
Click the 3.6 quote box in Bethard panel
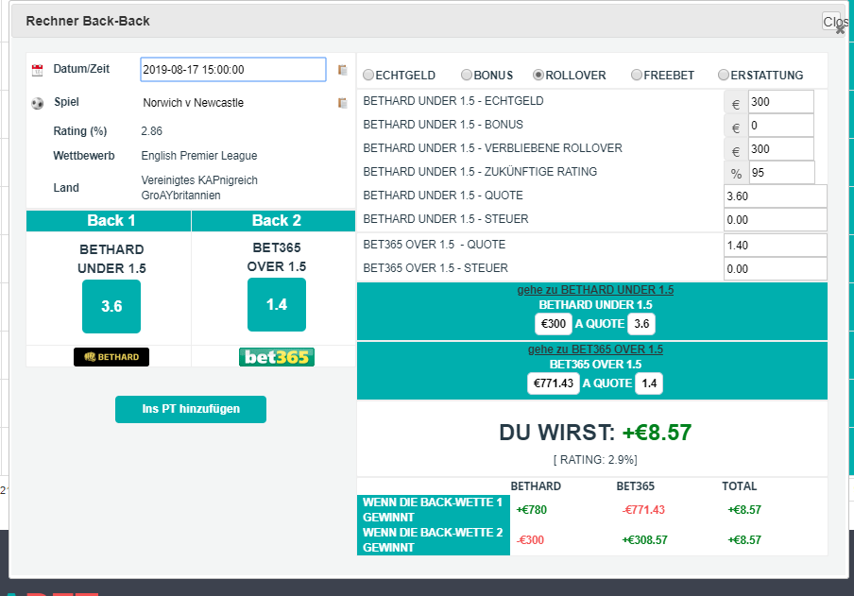[x=641, y=324]
